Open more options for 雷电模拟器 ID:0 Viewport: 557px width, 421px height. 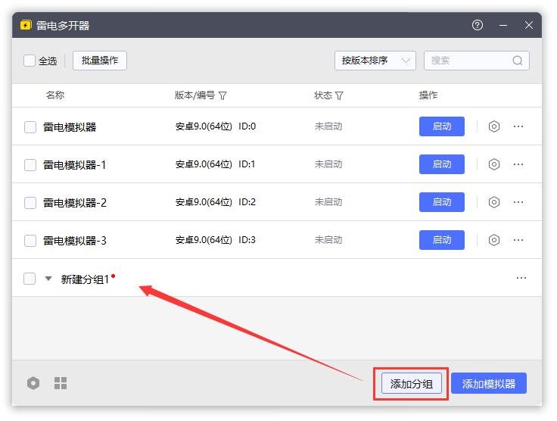point(518,126)
